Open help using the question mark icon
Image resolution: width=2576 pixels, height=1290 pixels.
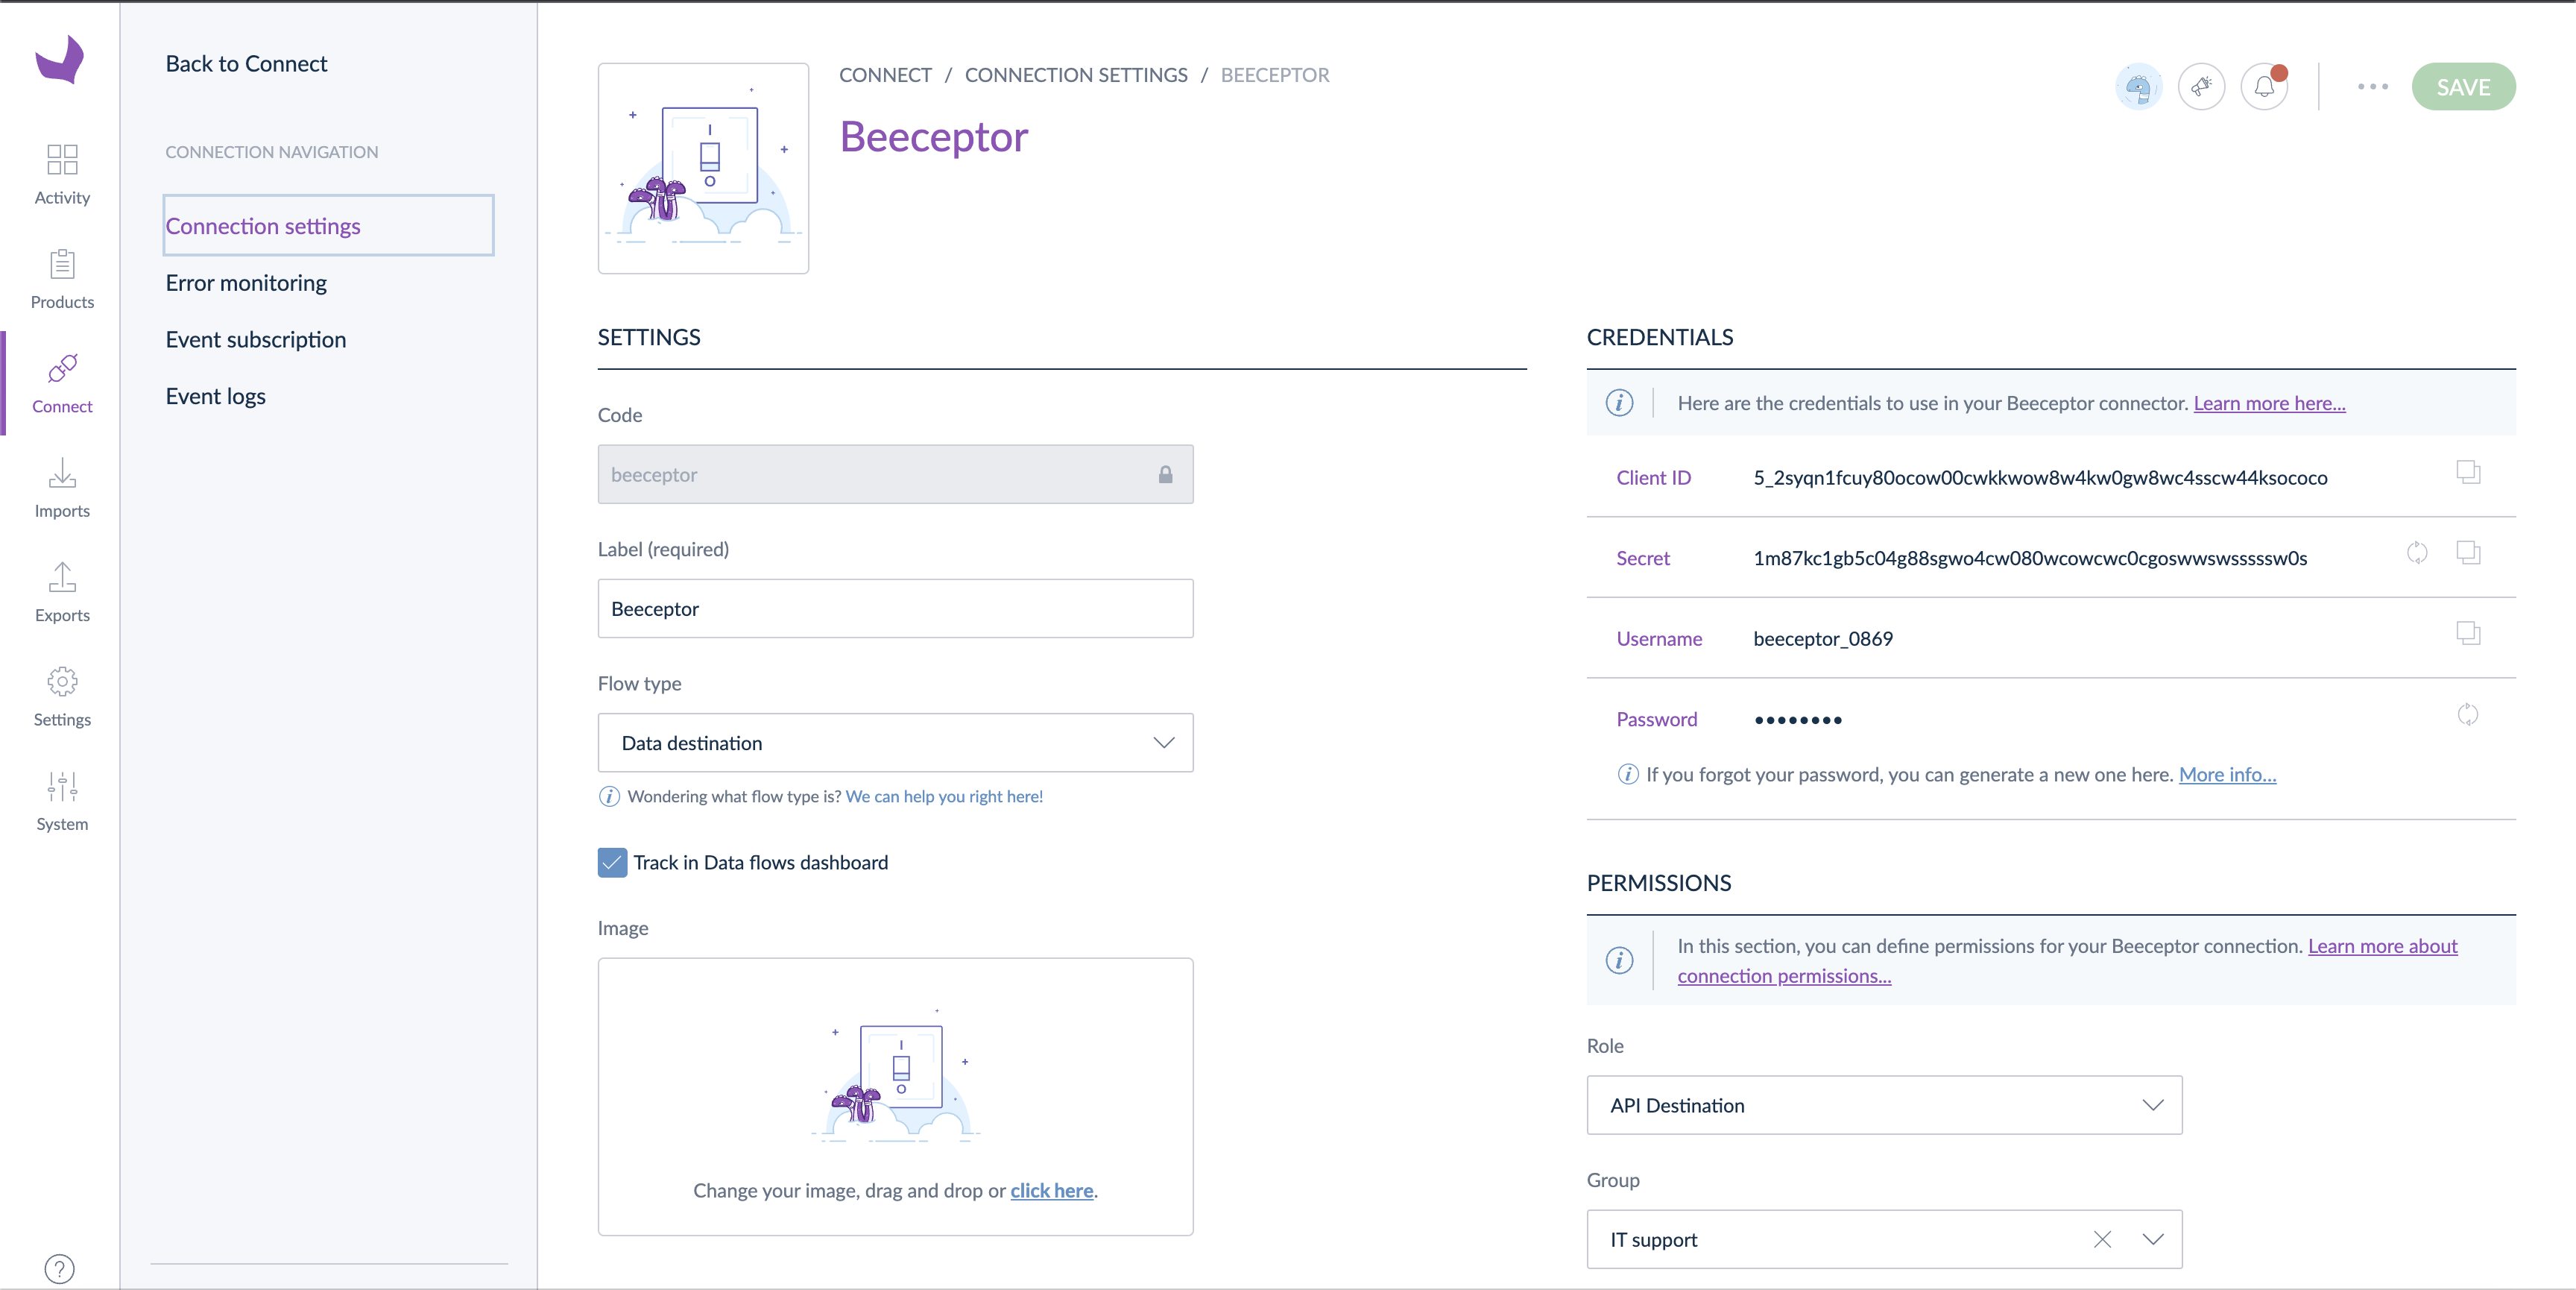59,1268
